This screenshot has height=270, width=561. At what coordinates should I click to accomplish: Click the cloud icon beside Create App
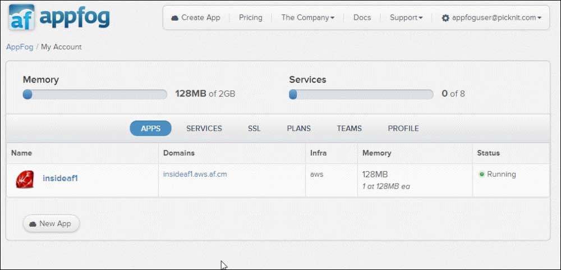(174, 17)
